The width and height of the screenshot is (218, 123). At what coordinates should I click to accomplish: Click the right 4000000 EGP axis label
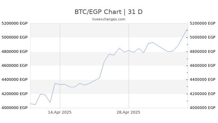point(203,108)
